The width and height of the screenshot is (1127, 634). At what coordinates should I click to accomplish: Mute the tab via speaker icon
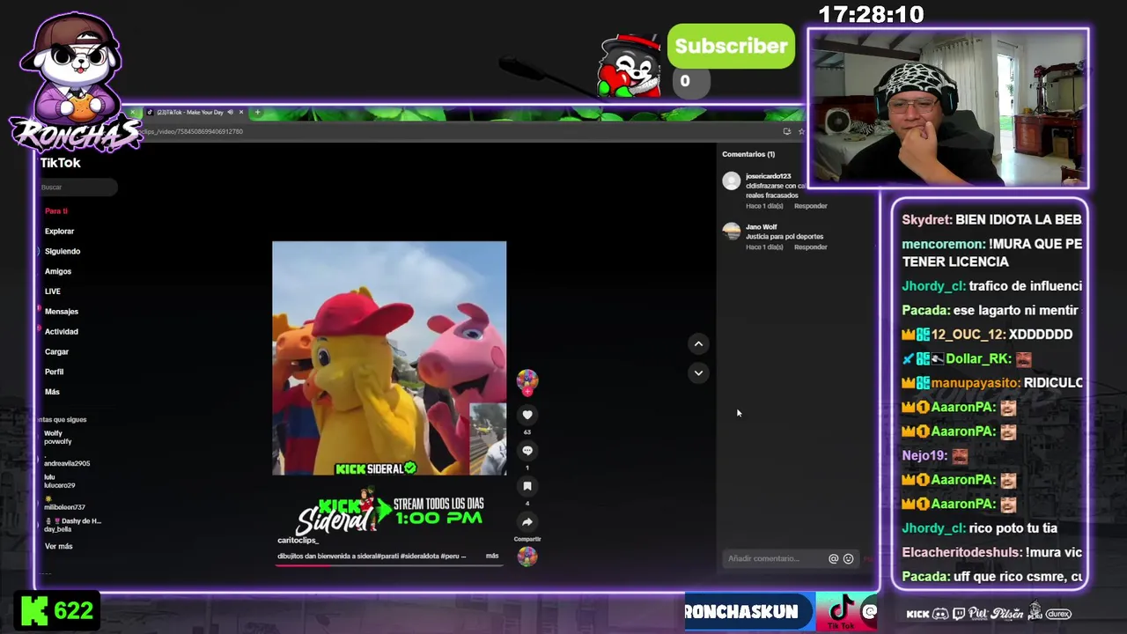(x=231, y=112)
